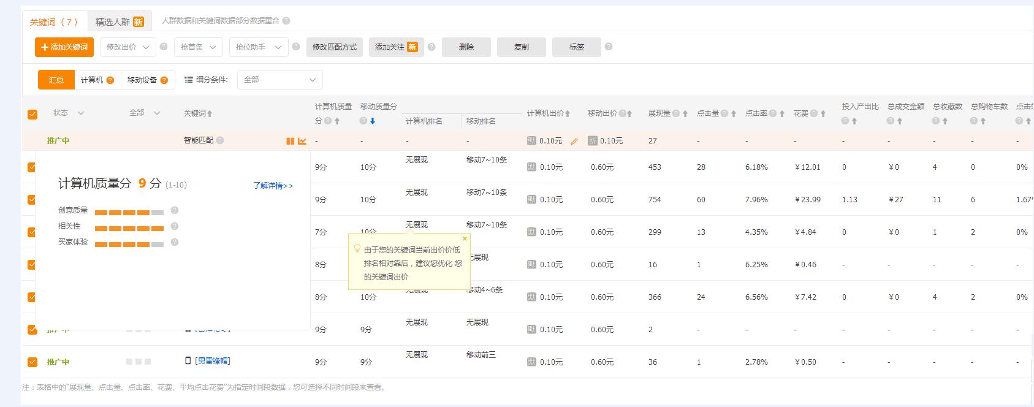Click the ¥23.99 spend cell
Screen dimensions: 1034x407
[x=807, y=200]
